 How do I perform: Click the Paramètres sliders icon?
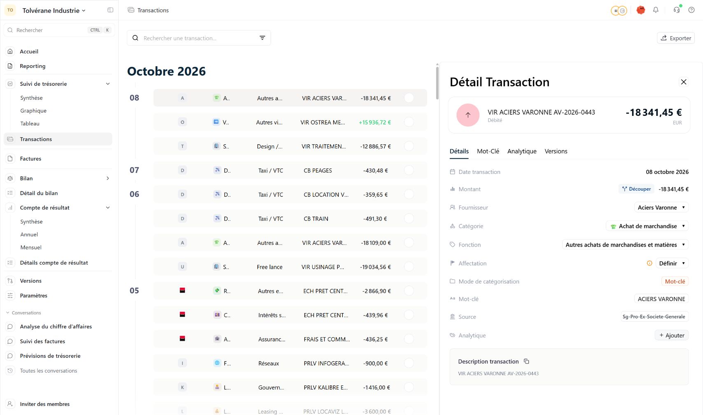point(10,296)
